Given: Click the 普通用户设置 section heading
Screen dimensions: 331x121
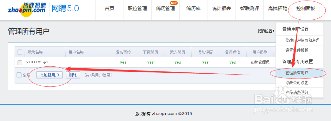Looking at the screenshot, I should coord(296,29).
